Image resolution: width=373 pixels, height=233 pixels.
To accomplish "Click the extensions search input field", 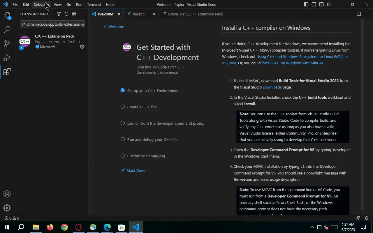I will click(x=52, y=24).
